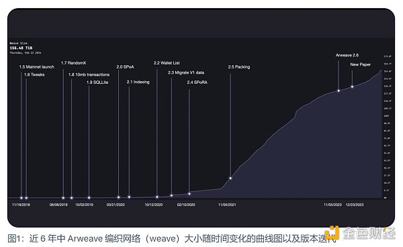This screenshot has height=247, width=403.
Task: Select the 10/12/2020 axis date
Action: 154,205
